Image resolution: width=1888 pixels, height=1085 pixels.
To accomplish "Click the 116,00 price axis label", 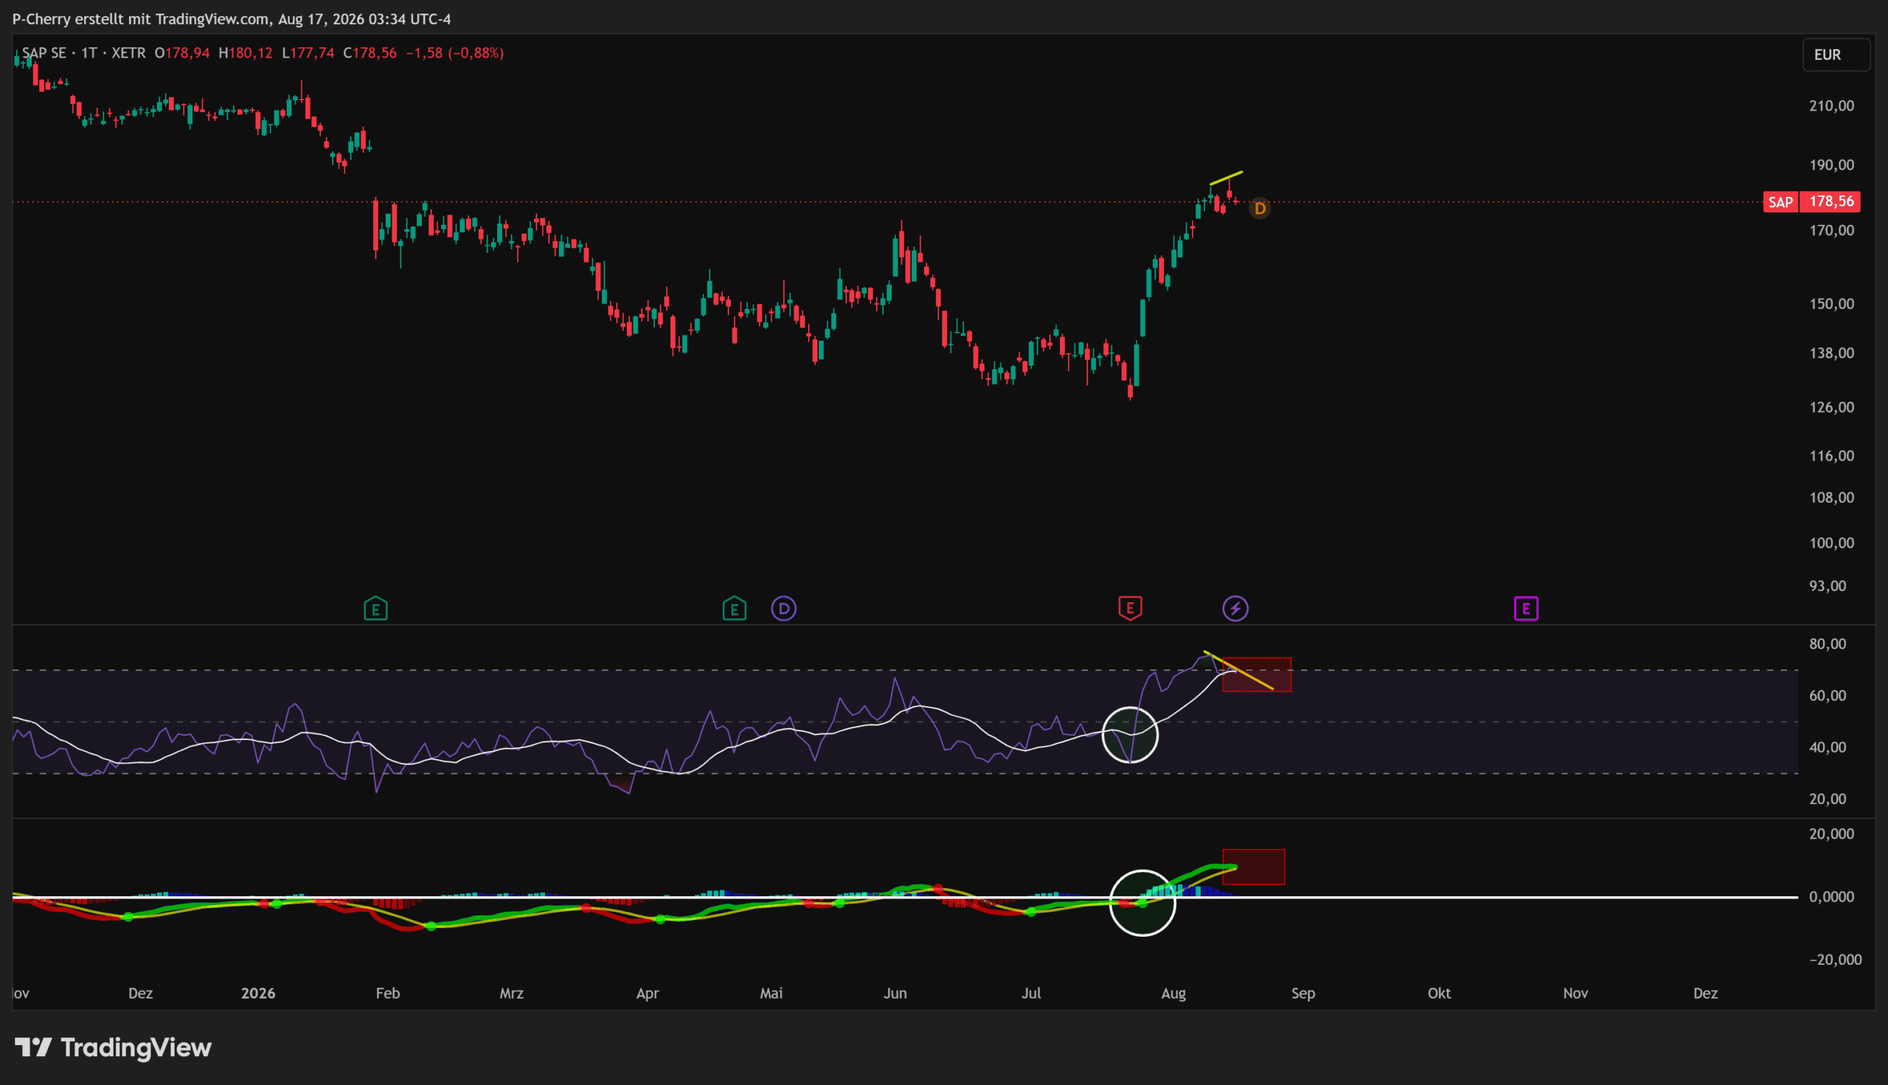I will click(1831, 456).
